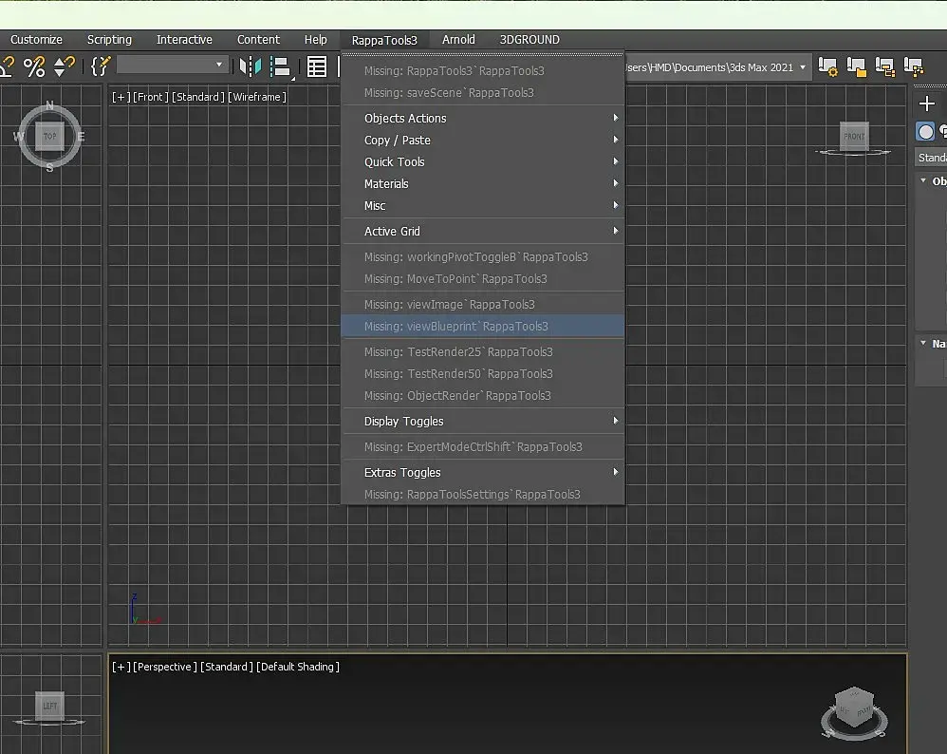Click Missing: MoveToPoint`RappaTools3 entry
The height and width of the screenshot is (754, 947).
coord(483,278)
